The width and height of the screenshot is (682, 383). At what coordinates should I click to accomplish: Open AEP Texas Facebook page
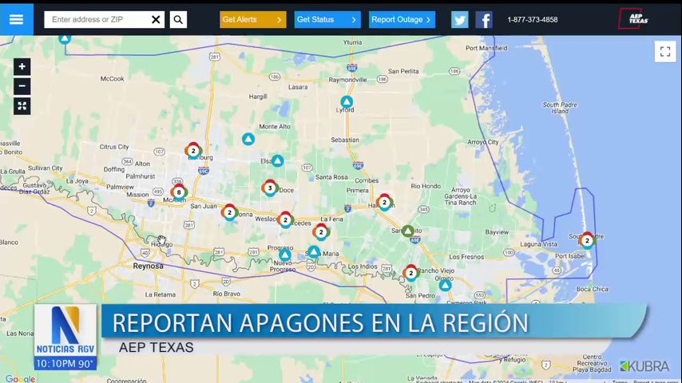[484, 20]
